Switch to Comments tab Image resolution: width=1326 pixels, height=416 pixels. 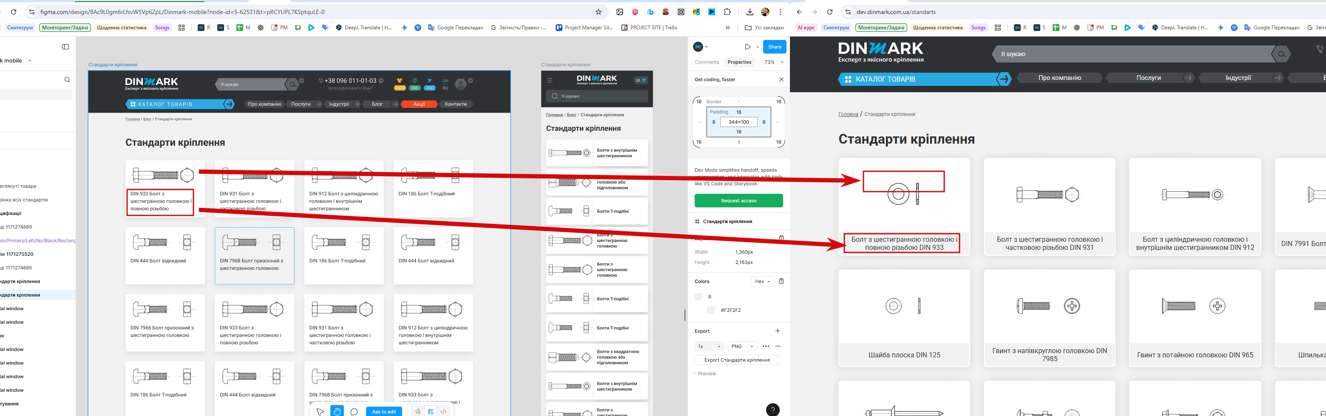coord(707,62)
